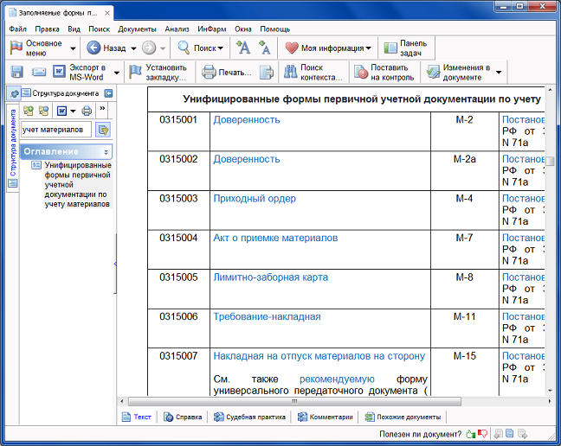Click the print preview icon beside Печать
Screen dimensions: 561x446
tap(267, 73)
